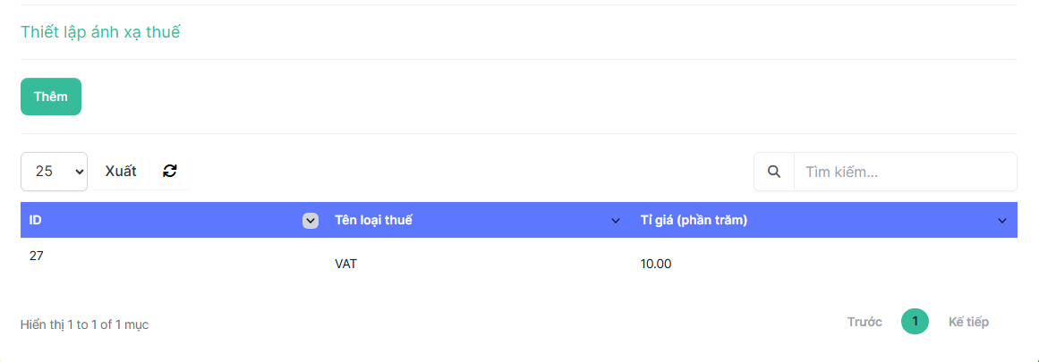Click the Xuất export button
Viewport: 1039px width, 362px height.
[121, 172]
